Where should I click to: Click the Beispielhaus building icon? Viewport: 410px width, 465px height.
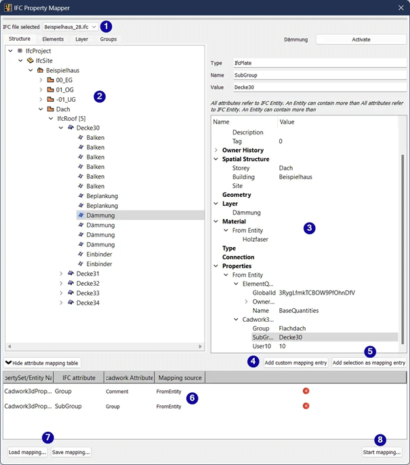[x=40, y=70]
